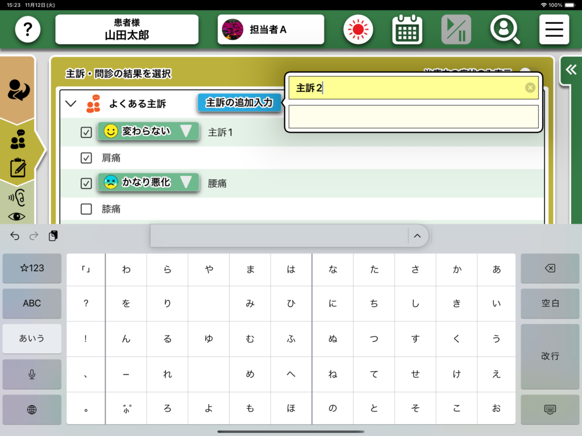The image size is (582, 436).
Task: Tap the question mark help icon
Action: point(27,30)
